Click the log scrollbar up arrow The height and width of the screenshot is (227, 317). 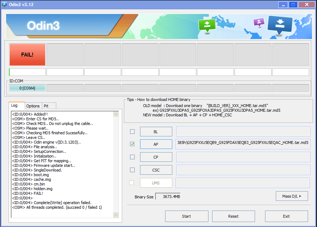pyautogui.click(x=116, y=114)
